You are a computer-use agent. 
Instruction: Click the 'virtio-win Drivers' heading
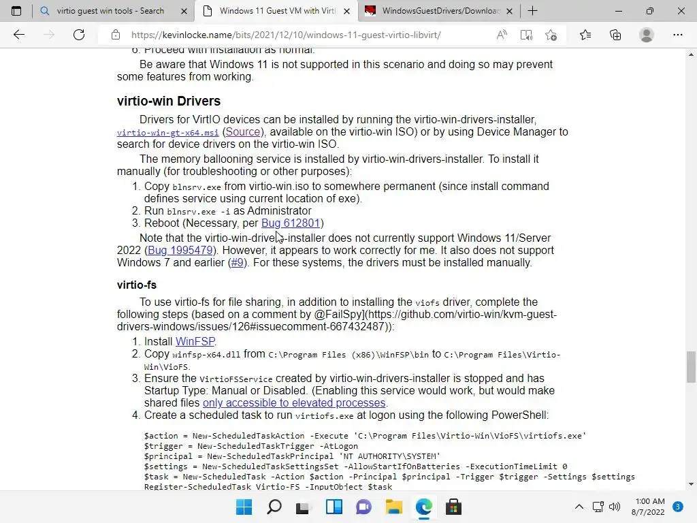(x=169, y=101)
